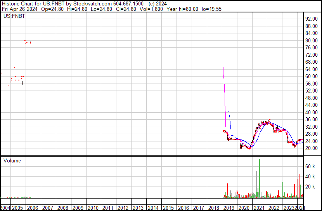Click the 2013 year label on the time axis

click(138, 208)
